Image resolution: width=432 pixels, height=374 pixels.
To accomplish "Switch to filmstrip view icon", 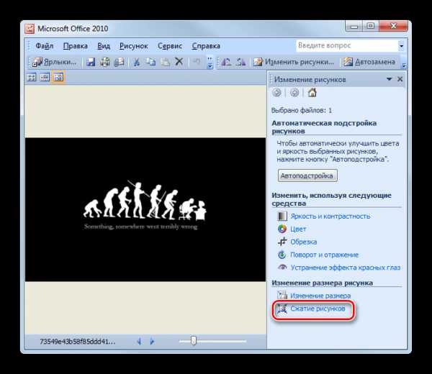I will (45, 78).
